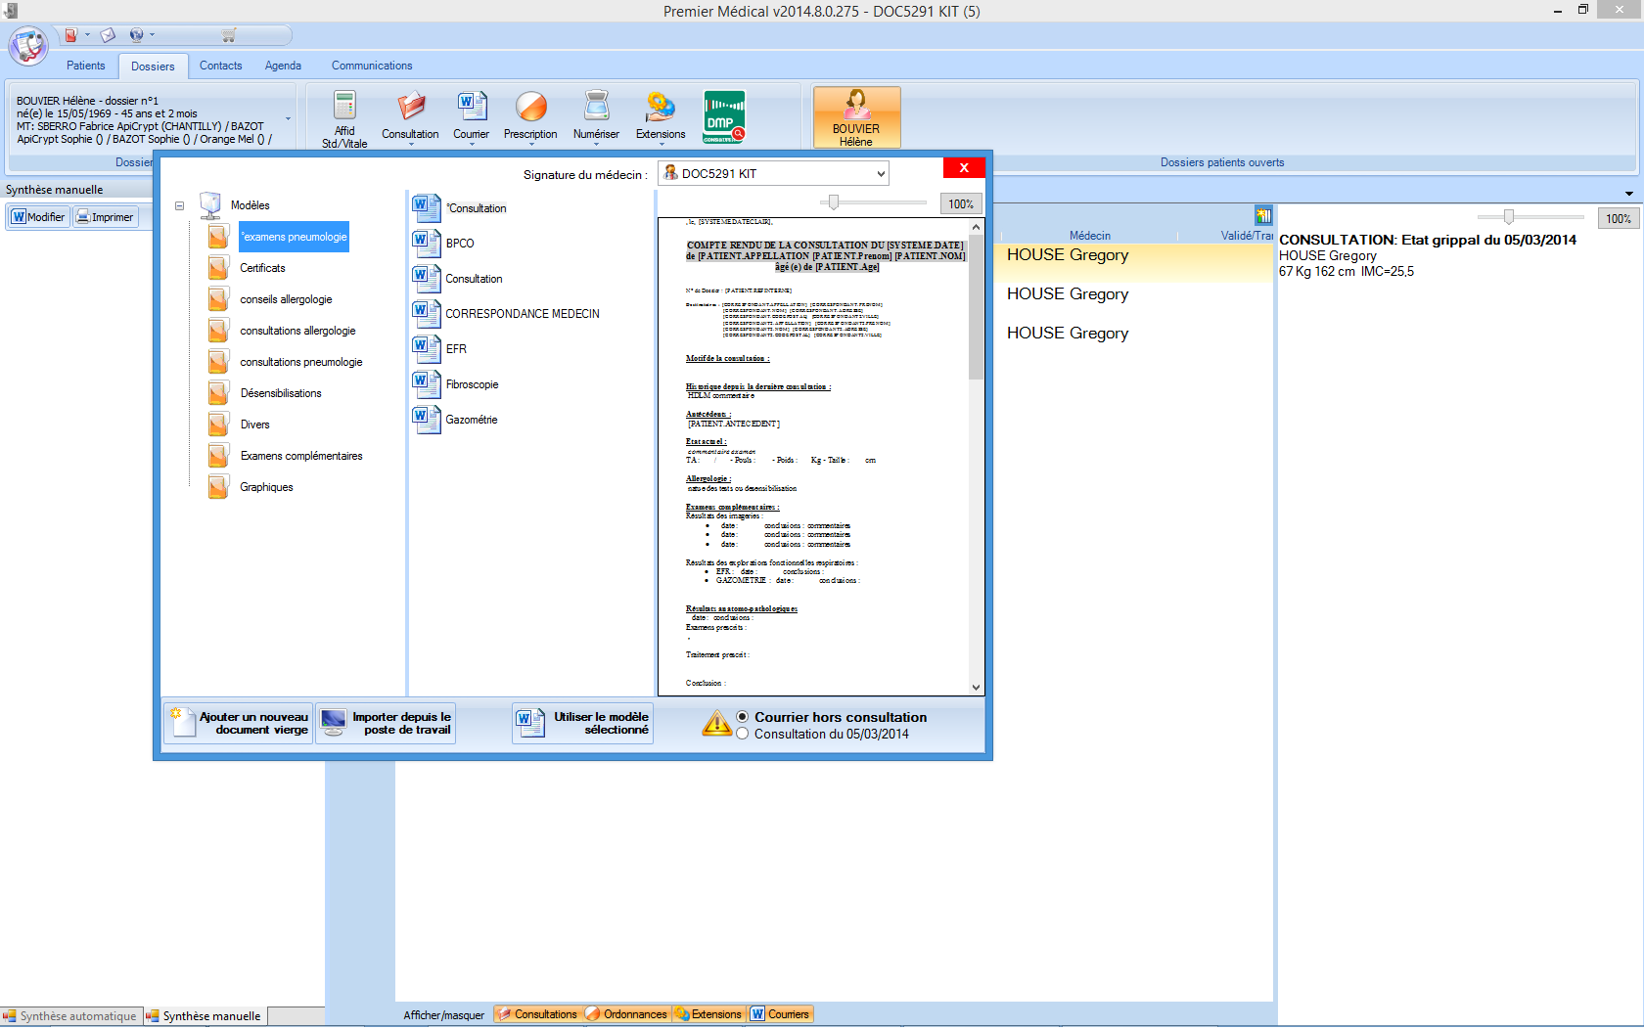Image resolution: width=1644 pixels, height=1029 pixels.
Task: Click the Courrier Word document ribbon icon
Action: (472, 106)
